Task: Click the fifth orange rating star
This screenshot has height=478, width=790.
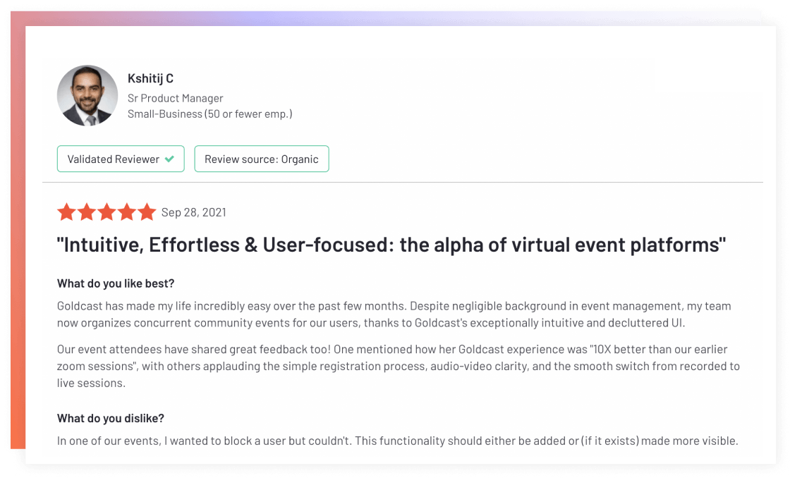Action: 147,212
